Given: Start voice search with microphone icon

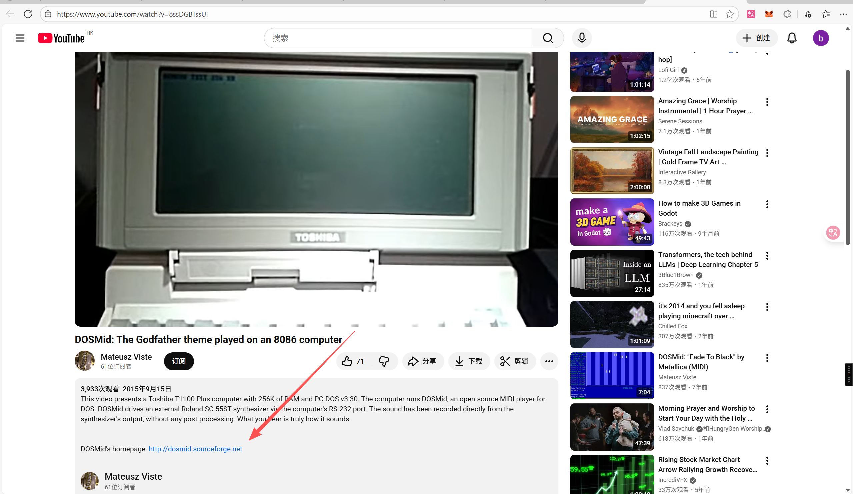Looking at the screenshot, I should click(x=582, y=38).
